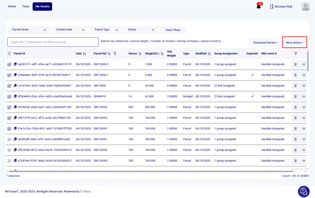Screen dimensions: 315x198
Task: Click the parcel search input field
Action: pos(53,42)
